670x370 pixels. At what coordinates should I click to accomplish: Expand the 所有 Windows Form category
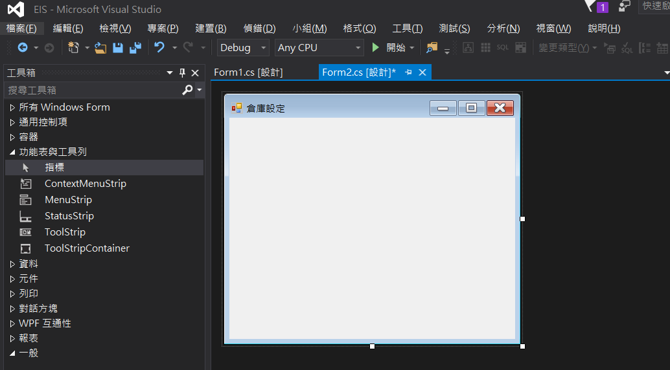click(12, 107)
